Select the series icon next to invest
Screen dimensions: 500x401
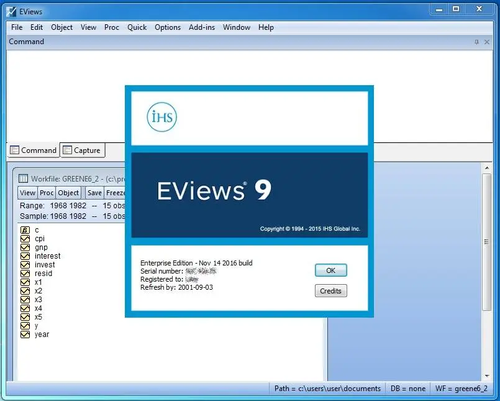tap(25, 265)
